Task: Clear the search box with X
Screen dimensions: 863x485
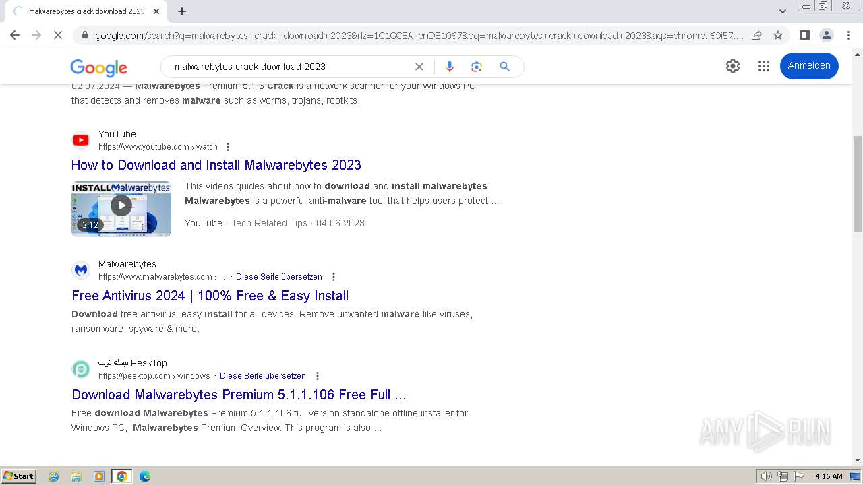Action: (x=419, y=67)
